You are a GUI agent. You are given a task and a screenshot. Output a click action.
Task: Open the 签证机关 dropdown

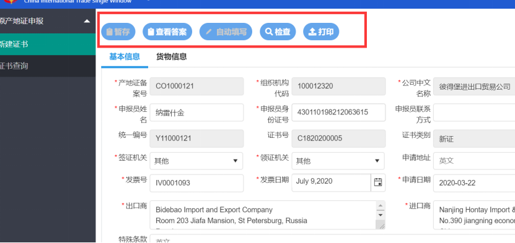coord(196,161)
